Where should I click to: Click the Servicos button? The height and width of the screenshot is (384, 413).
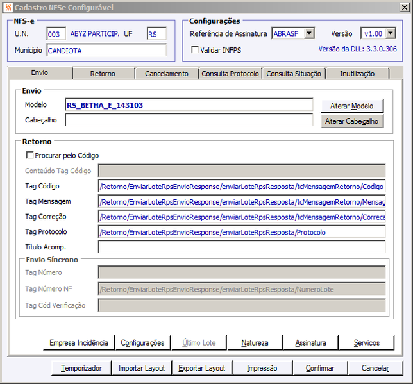367,342
